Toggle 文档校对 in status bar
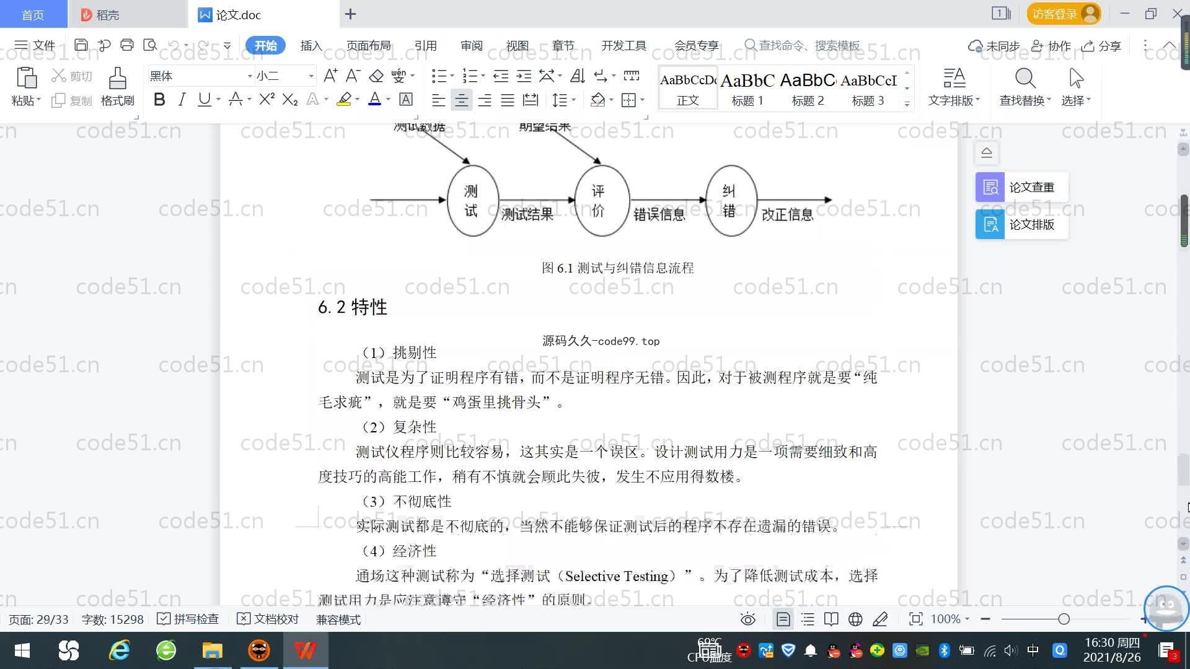Screen dimensions: 1190x669 tap(268, 619)
